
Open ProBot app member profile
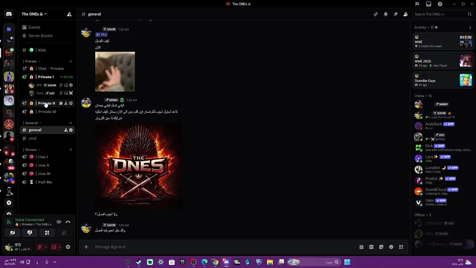click(443, 181)
